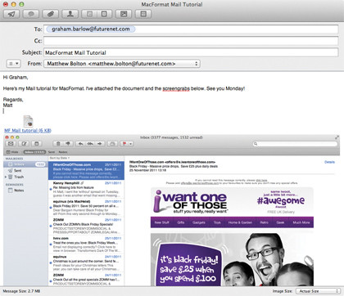This screenshot has width=344, height=296.
Task: Open the Photo Browser toolbar button
Action: tap(124, 14)
